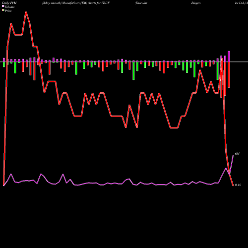Image resolution: width=248 pixels, height=248 pixels.
Task: Click the 'Biogen' heading text
Action: (x=196, y=3)
